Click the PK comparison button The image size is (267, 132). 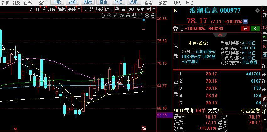(x=38, y=9)
